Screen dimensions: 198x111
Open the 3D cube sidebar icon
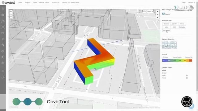coord(3,15)
